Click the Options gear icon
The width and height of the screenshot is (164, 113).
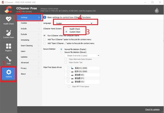pos(9,74)
